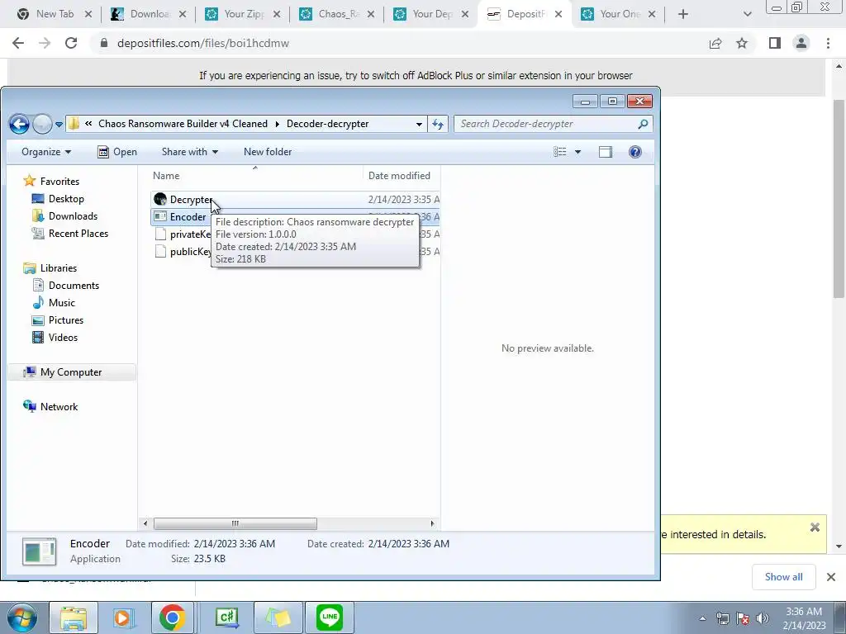Screen dimensions: 846x634
Task: Reload the depositfiles page
Action: [x=71, y=43]
